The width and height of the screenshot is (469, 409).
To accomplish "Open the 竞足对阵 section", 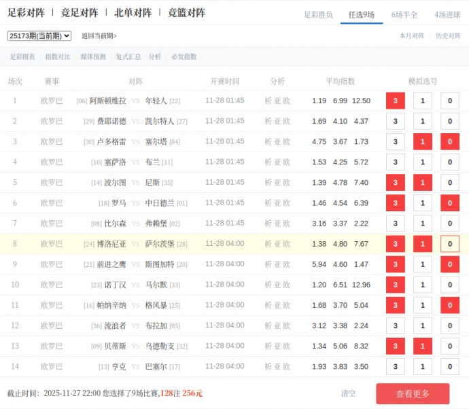I will [x=80, y=13].
